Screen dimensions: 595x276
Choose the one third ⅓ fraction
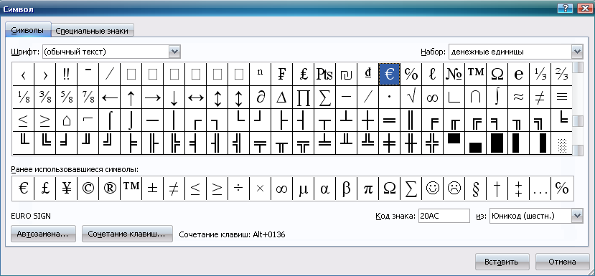click(x=540, y=75)
